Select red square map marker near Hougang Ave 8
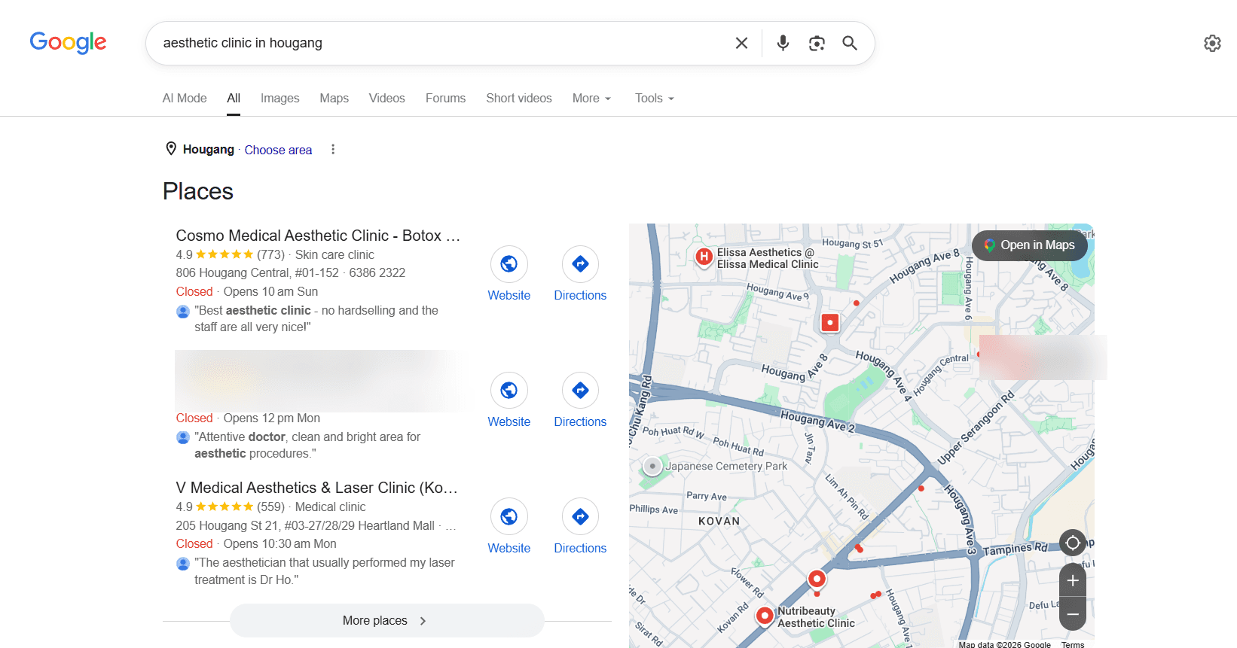Image resolution: width=1237 pixels, height=648 pixels. coord(829,323)
